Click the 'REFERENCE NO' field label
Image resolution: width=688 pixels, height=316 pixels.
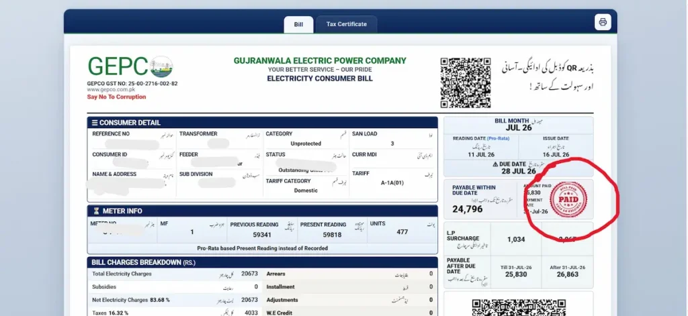pyautogui.click(x=111, y=134)
